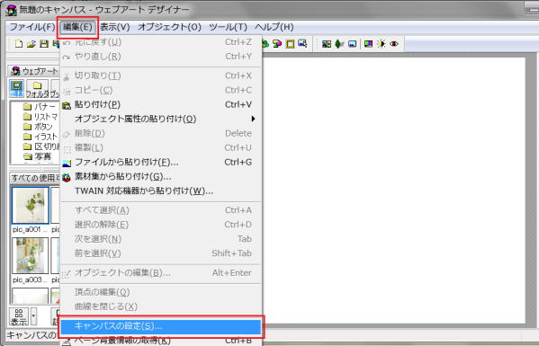Click the green leaf toolbar icon
The image size is (539, 346).
point(339,44)
